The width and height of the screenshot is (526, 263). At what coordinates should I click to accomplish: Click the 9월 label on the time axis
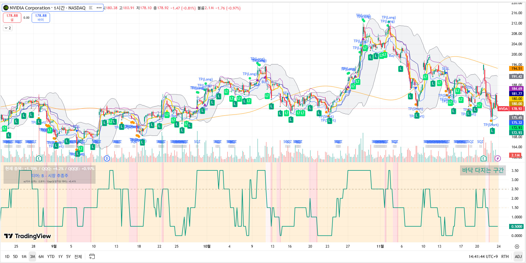(x=54, y=246)
